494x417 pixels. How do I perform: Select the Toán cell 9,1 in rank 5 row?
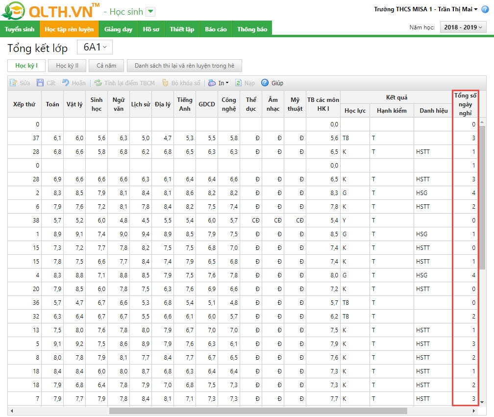(52, 343)
